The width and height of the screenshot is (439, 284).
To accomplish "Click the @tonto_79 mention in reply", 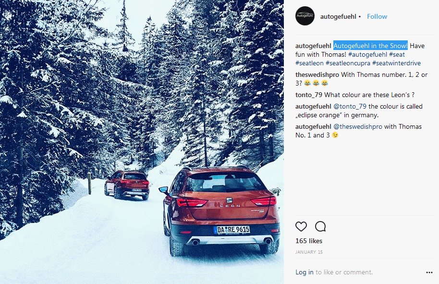I will click(350, 106).
